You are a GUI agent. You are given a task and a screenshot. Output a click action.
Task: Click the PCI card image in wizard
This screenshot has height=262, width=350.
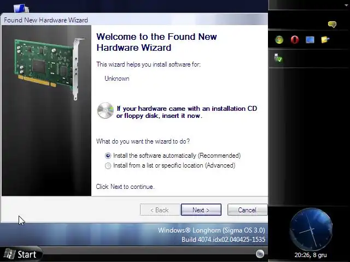[50, 69]
